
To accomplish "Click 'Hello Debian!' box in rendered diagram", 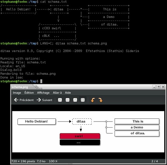I will coord(36,121).
